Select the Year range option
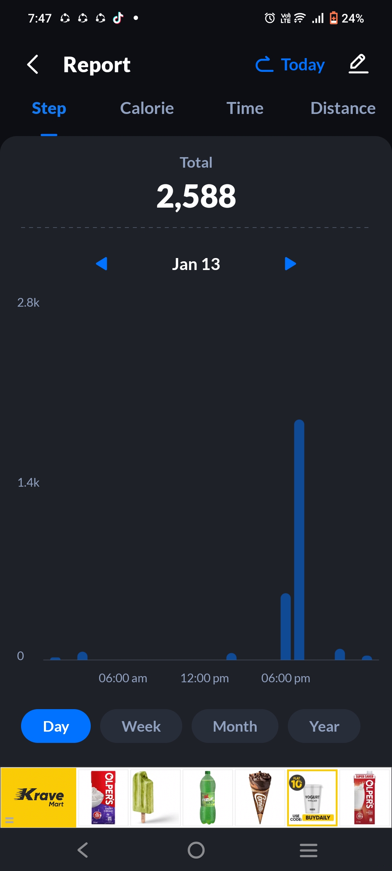The width and height of the screenshot is (392, 871). pos(324,726)
